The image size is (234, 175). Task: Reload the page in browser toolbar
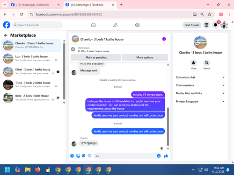click(x=22, y=14)
